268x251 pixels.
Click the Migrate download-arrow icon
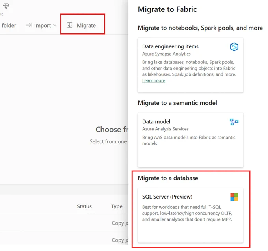(70, 25)
